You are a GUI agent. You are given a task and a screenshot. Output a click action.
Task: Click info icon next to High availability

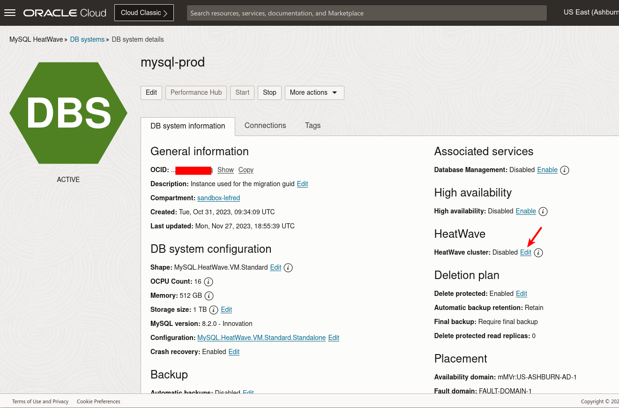[543, 212]
